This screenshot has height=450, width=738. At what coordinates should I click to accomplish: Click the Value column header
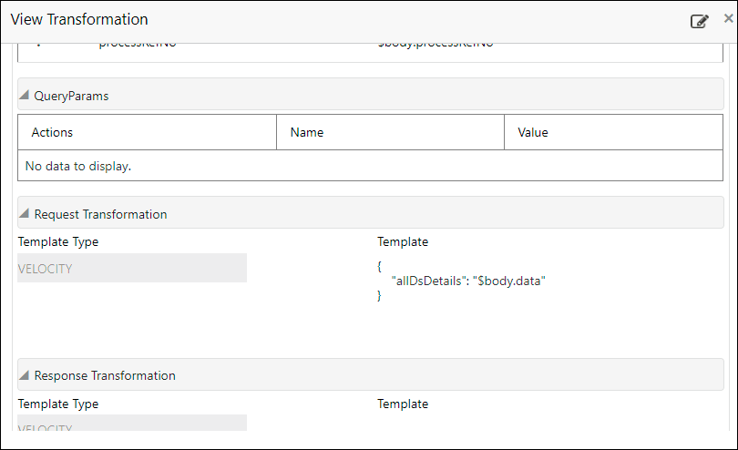tap(533, 132)
